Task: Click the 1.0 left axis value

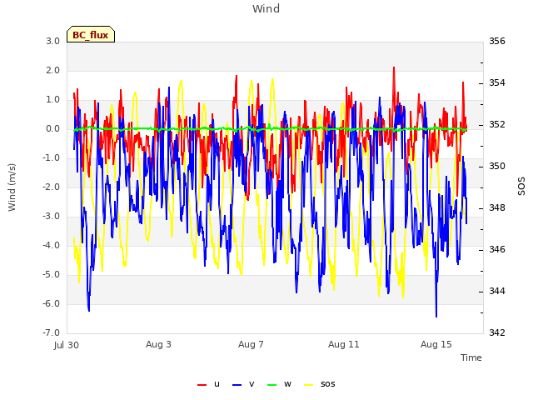Action: point(53,100)
